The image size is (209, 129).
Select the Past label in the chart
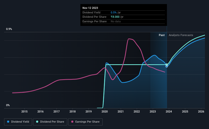(162, 35)
